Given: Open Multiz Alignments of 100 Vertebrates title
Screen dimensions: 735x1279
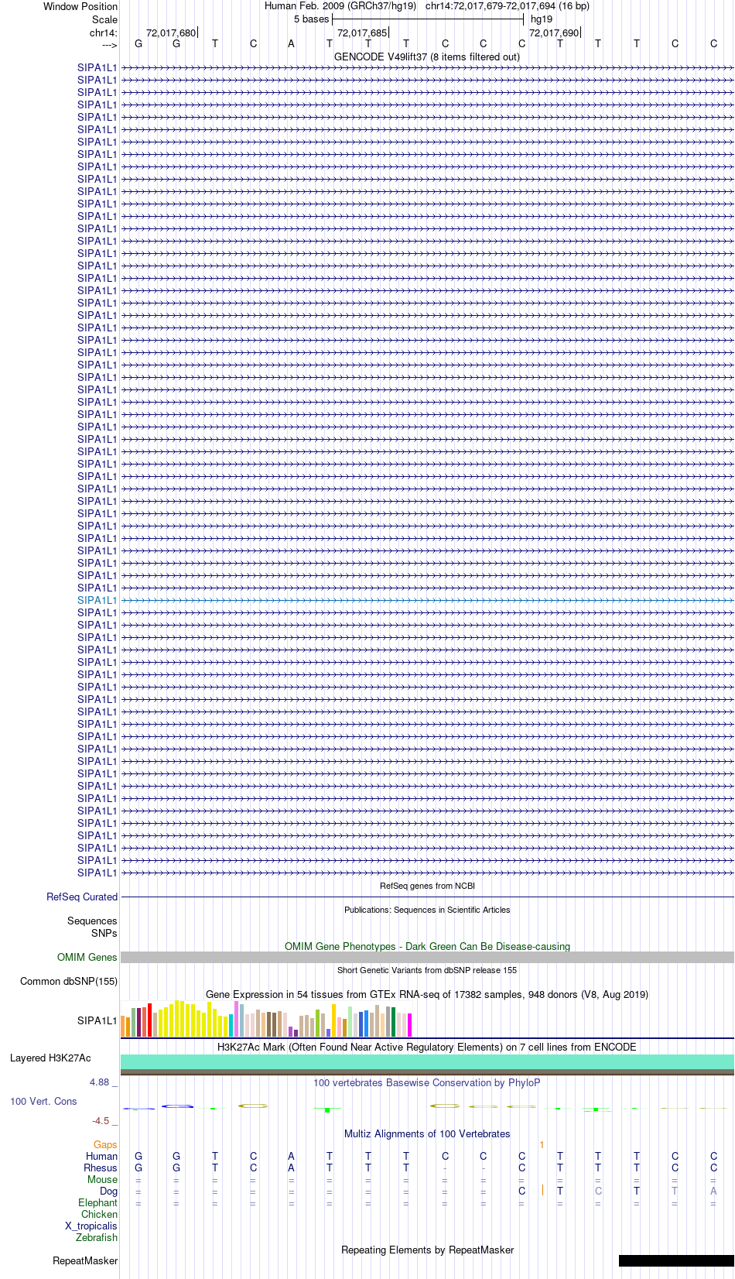Looking at the screenshot, I should click(x=427, y=1133).
